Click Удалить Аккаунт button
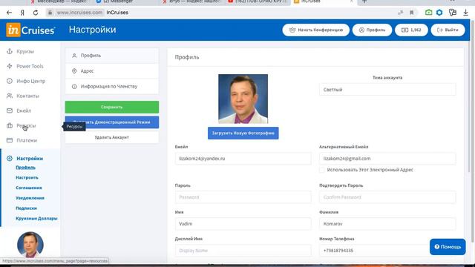The image size is (475, 267). 112,137
